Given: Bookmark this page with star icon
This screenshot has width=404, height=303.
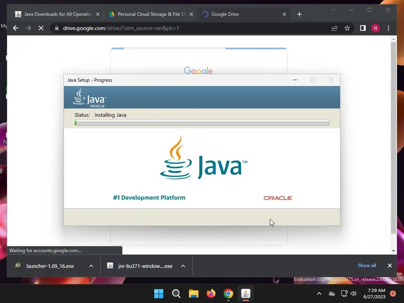Looking at the screenshot, I should coord(347,28).
